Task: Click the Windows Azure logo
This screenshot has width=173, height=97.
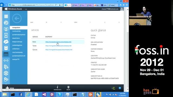Action: point(13,9)
